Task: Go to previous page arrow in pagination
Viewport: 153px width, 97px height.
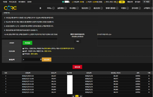Action: (73, 96)
